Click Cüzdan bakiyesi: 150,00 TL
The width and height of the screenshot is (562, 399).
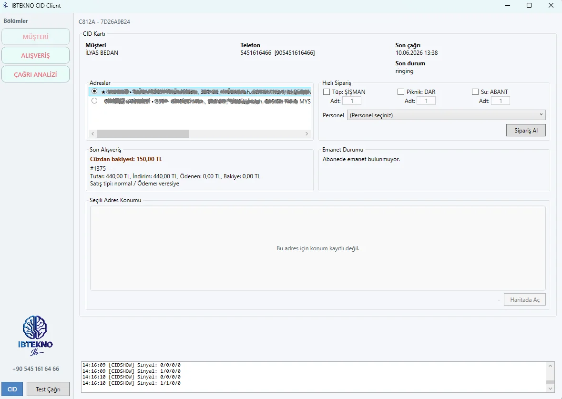point(126,159)
